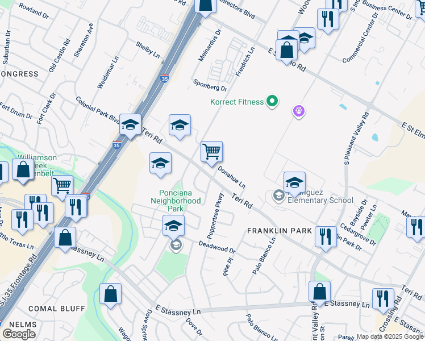
Task: Click the Meinardus Dr street label
Action: (x=210, y=45)
